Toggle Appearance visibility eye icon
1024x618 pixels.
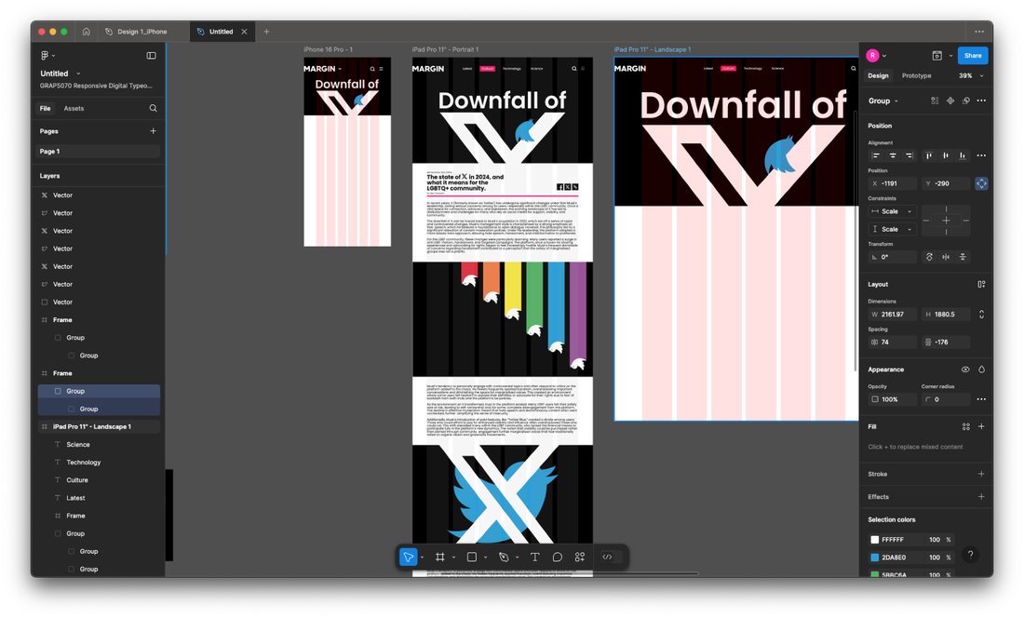point(965,369)
